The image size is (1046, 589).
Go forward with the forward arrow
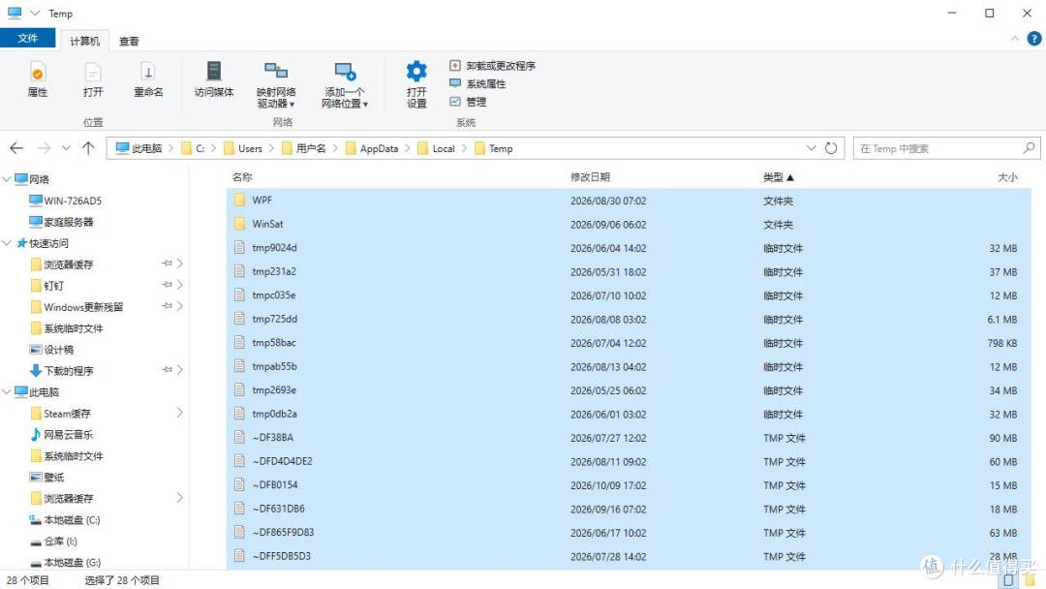pos(44,148)
